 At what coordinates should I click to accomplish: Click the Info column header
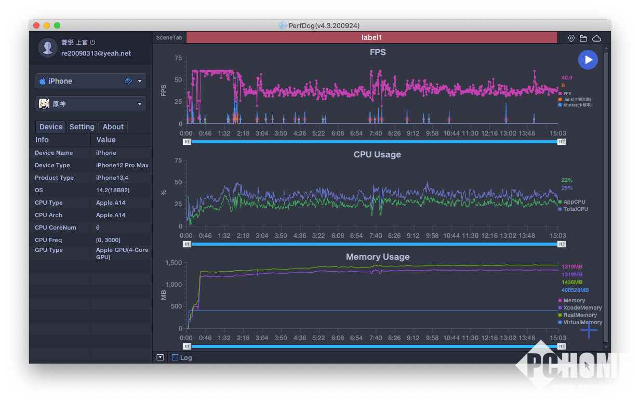[60, 140]
